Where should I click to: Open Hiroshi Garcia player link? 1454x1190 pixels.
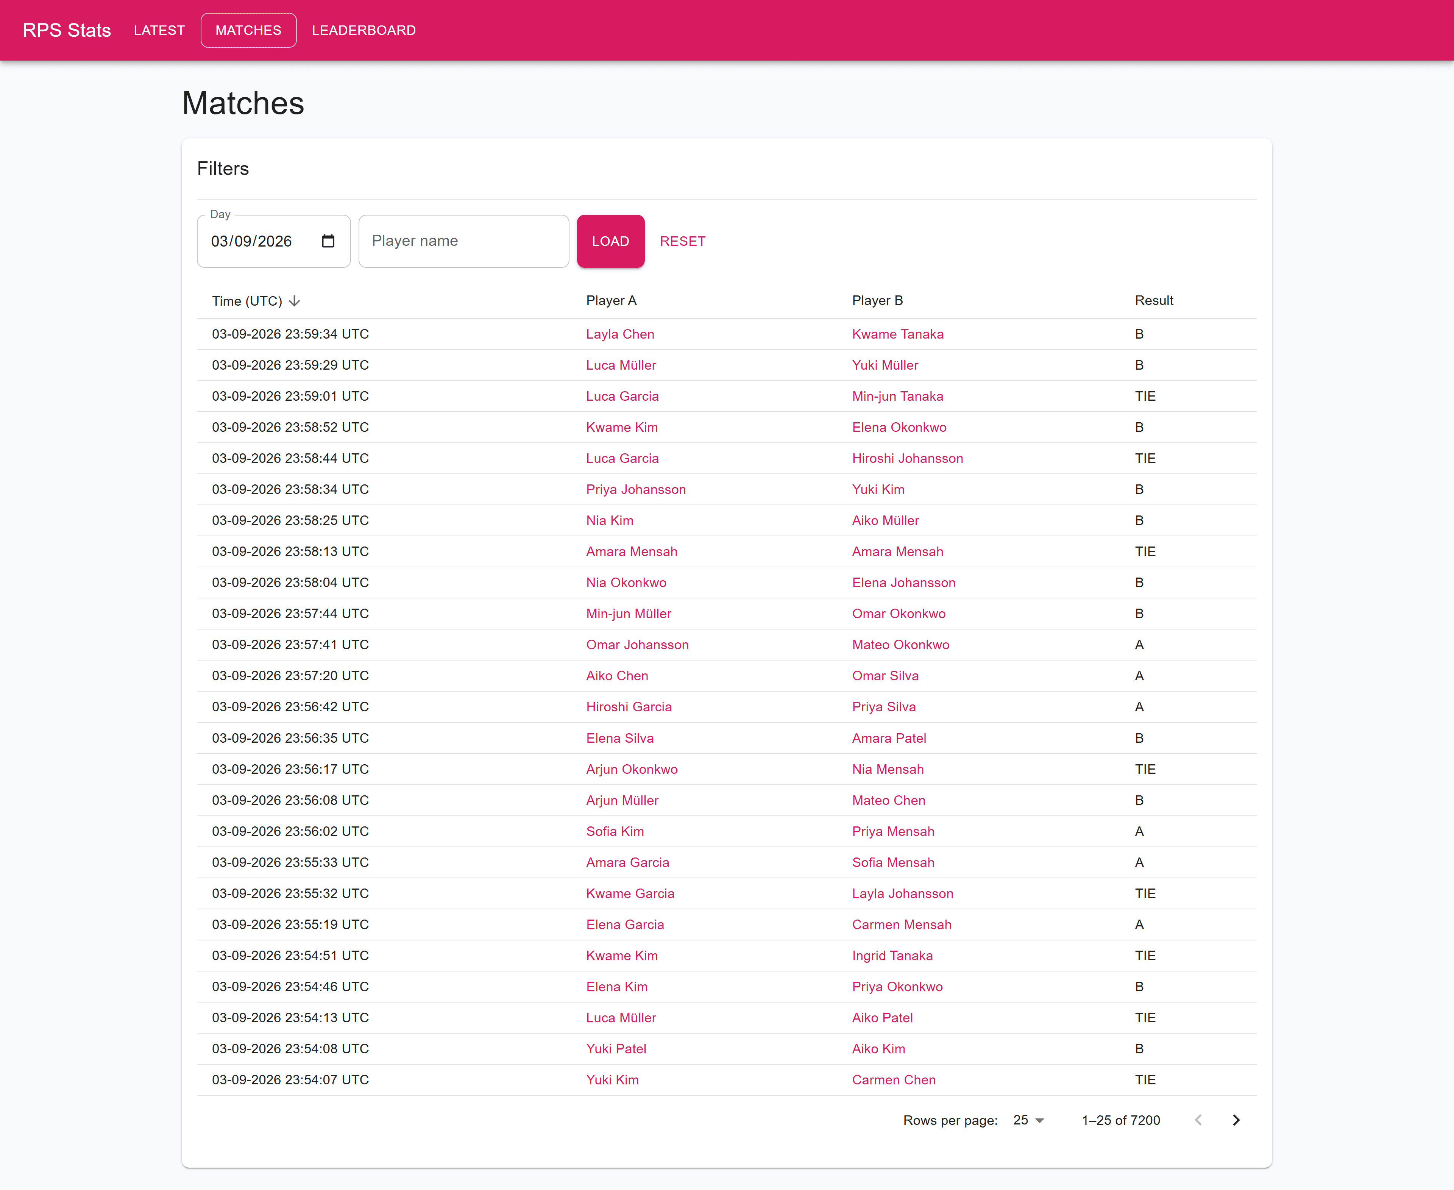(x=629, y=707)
